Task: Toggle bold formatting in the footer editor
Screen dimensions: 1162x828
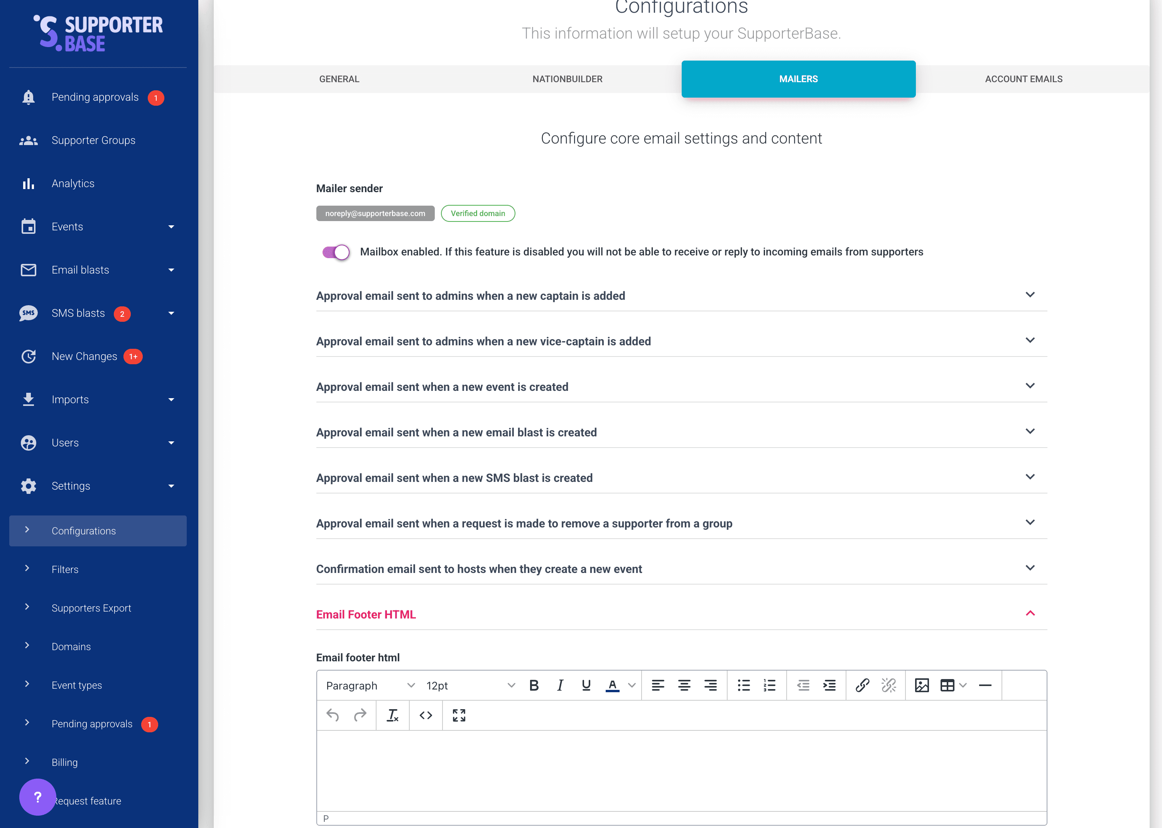Action: (534, 685)
